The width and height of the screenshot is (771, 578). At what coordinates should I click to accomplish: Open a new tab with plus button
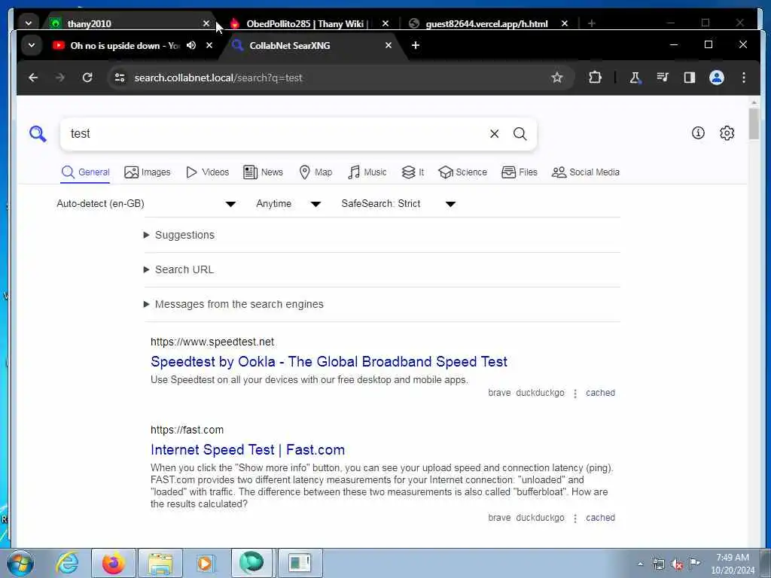[x=416, y=45]
